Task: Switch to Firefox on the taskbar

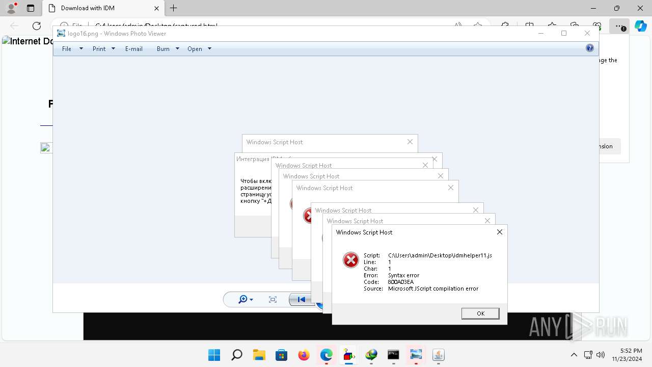Action: [x=304, y=355]
